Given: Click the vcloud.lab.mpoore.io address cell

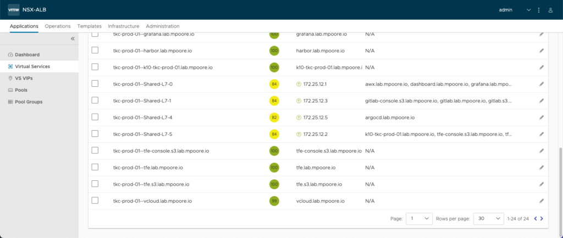Looking at the screenshot, I should [x=321, y=201].
